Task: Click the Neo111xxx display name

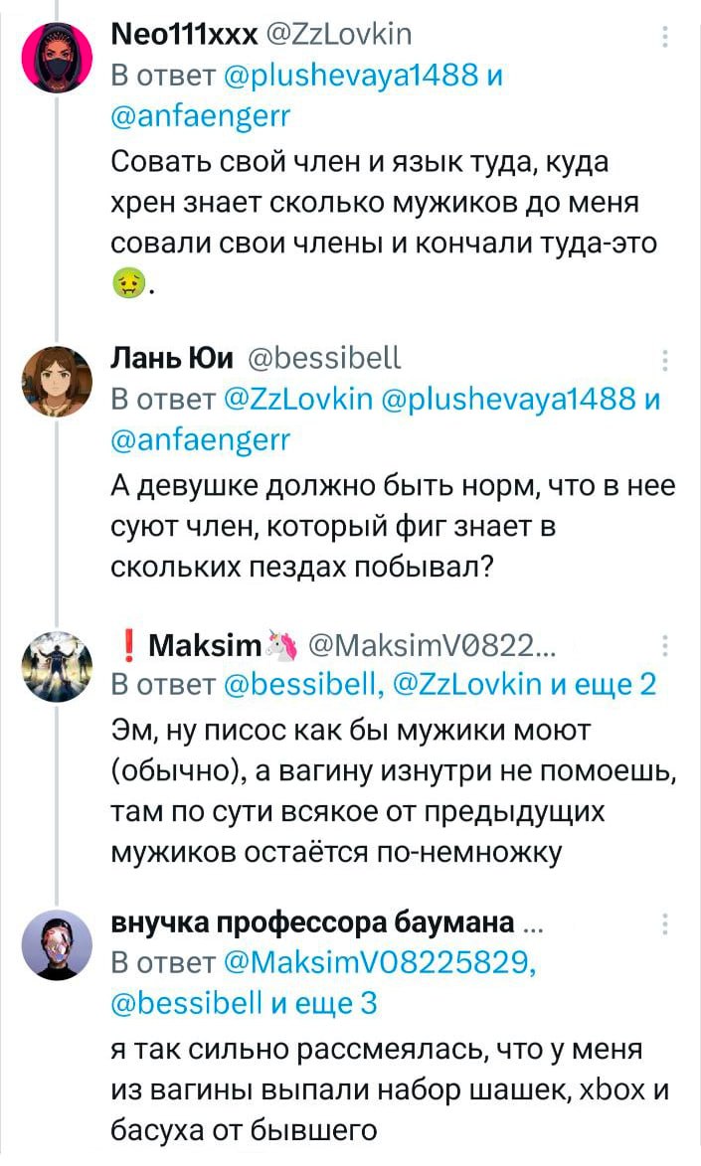Action: 182,37
